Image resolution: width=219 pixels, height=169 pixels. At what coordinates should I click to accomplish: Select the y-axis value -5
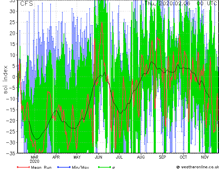coord(12,88)
